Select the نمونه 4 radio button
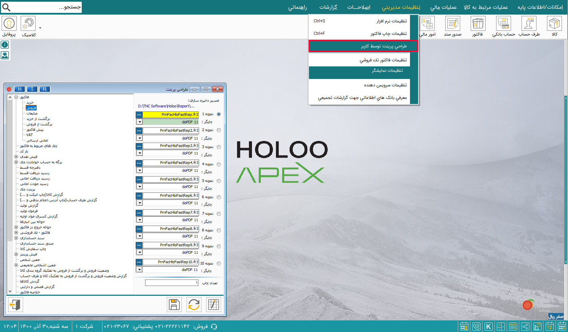568x332 pixels. tap(219, 164)
